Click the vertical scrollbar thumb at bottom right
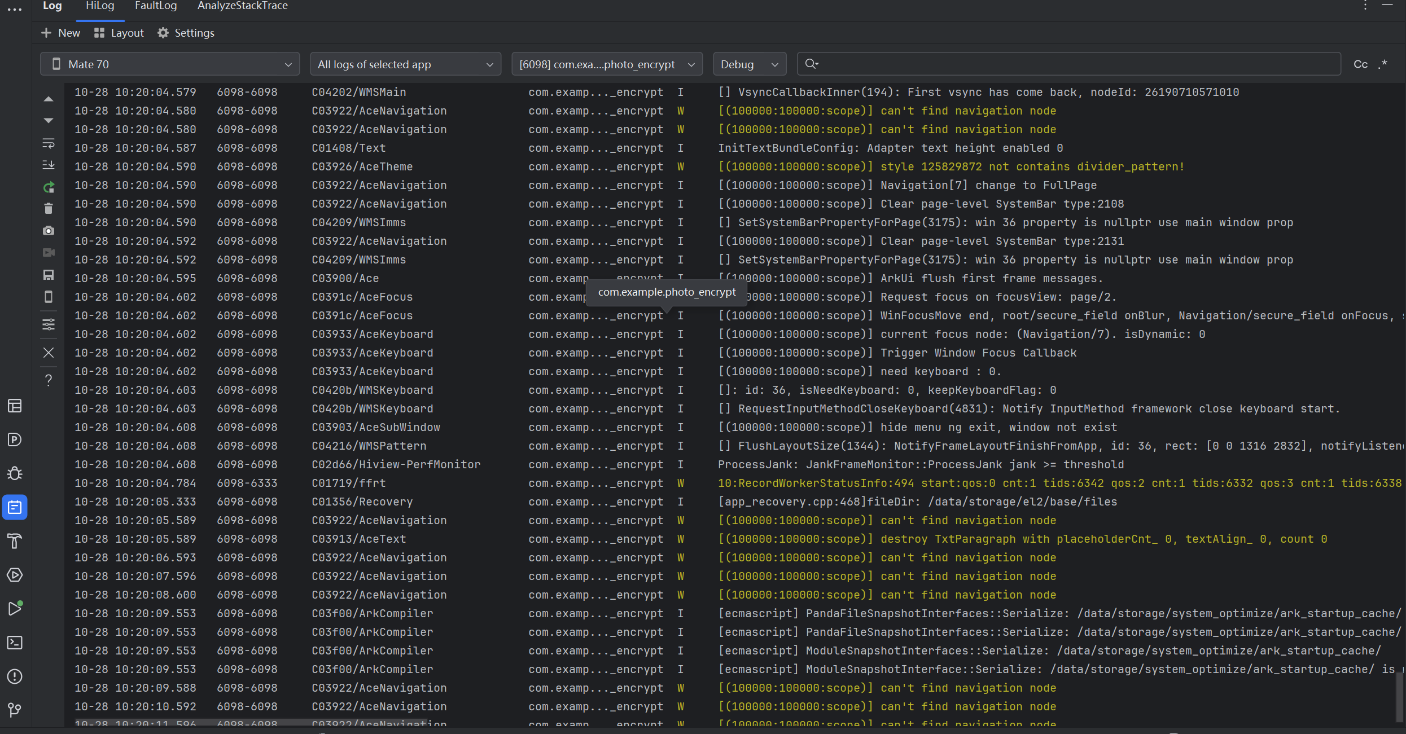 point(1399,697)
